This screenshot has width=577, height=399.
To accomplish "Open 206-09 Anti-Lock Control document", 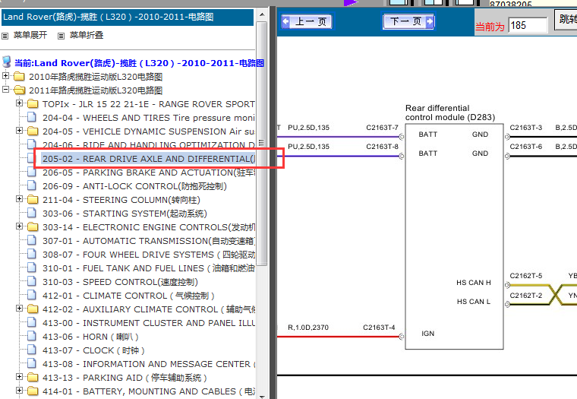I will tap(134, 186).
